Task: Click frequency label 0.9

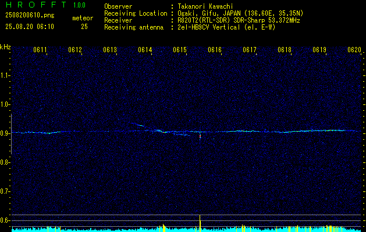Action: (5, 133)
